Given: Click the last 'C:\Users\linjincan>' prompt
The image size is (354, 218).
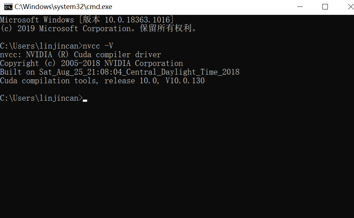Looking at the screenshot, I should pos(41,98).
